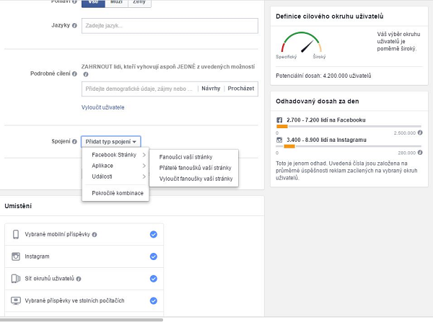Open the Přidat typ spojení dropdown
The height and width of the screenshot is (322, 433).
111,142
